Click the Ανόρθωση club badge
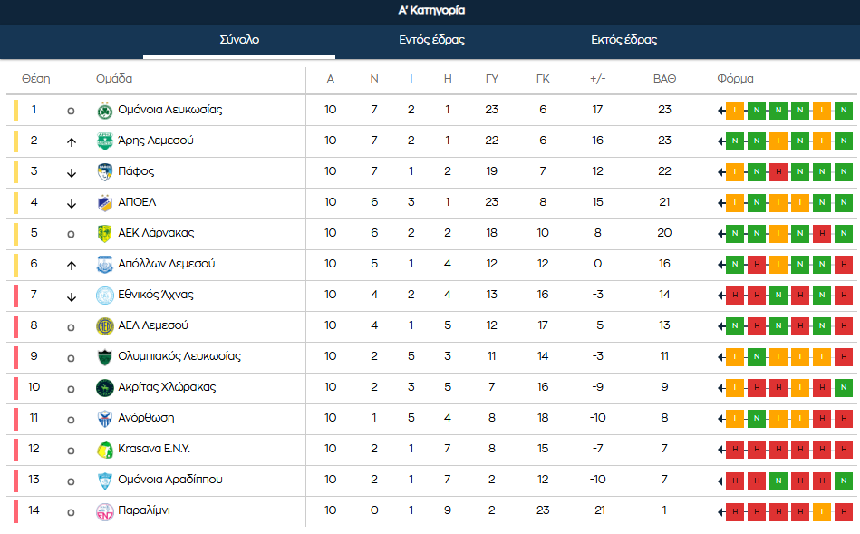The height and width of the screenshot is (534, 860). coord(104,419)
